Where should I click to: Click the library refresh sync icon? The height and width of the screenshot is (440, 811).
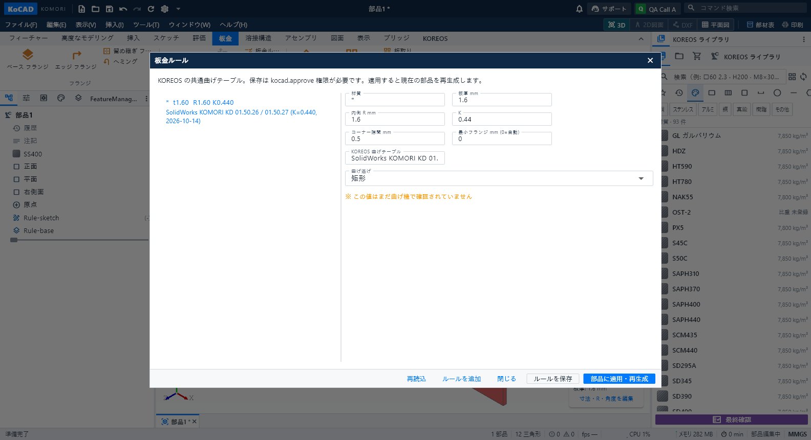[803, 77]
